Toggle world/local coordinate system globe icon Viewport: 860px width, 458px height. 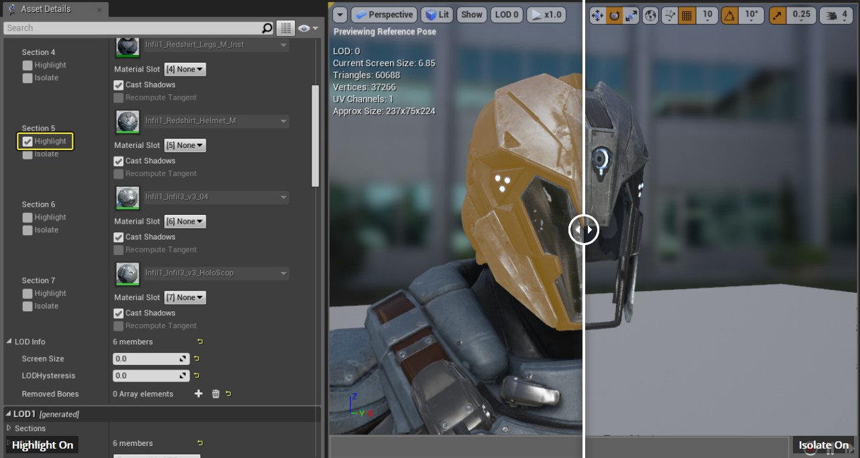tap(650, 15)
